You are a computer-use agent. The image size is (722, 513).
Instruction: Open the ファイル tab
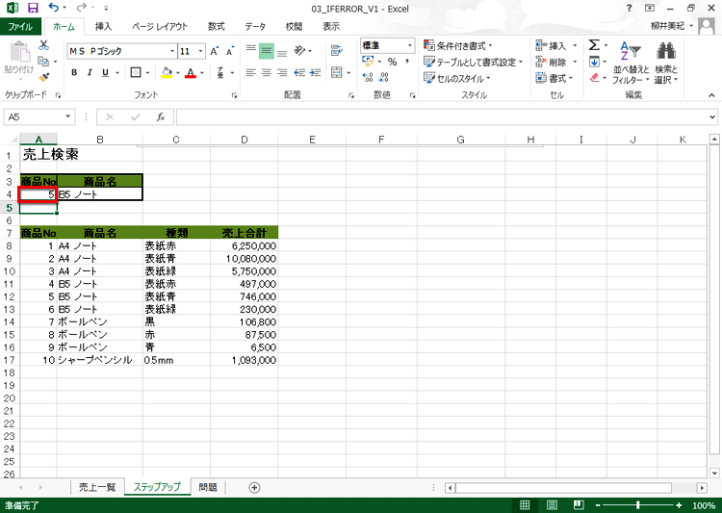click(20, 26)
